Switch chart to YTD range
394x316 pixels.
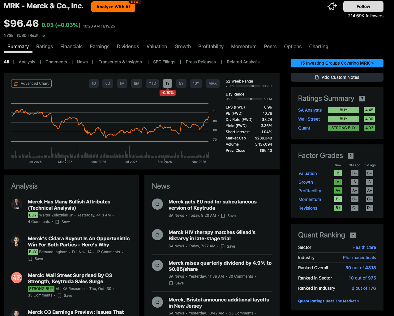click(152, 83)
